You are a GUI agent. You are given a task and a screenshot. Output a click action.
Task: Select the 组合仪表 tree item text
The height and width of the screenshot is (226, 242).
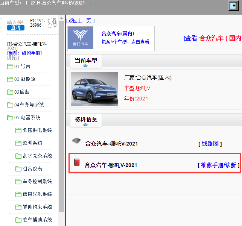32,169
